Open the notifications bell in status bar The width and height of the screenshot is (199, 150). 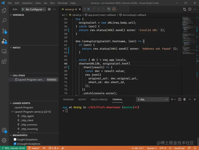[x=195, y=148]
